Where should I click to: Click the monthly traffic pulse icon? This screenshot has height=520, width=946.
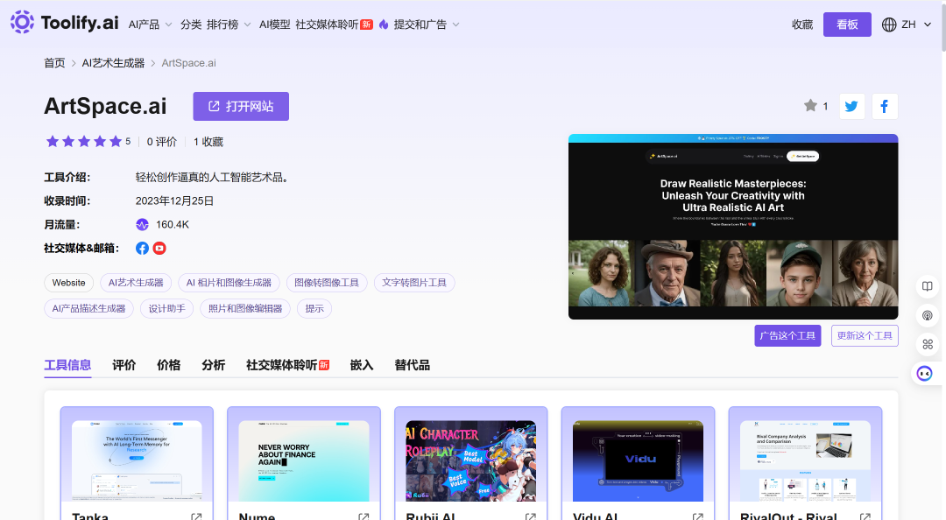coord(142,224)
